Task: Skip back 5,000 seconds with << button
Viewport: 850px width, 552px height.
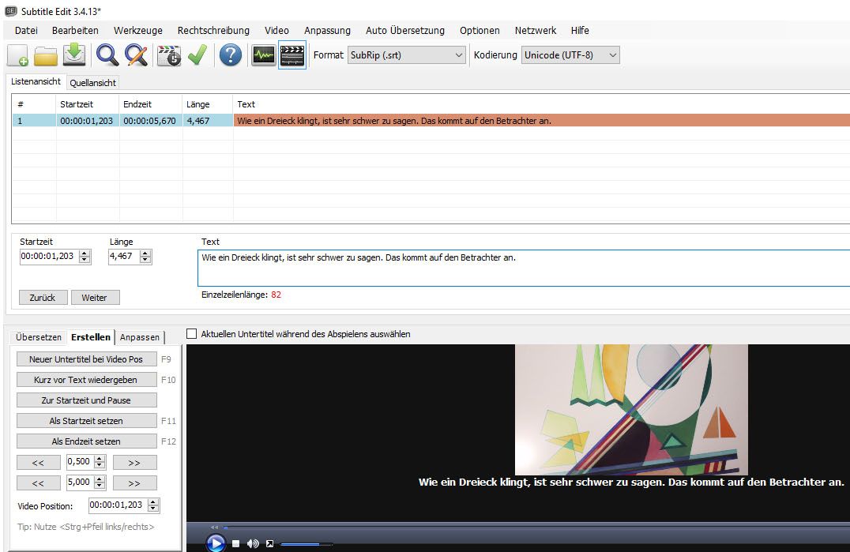Action: (x=38, y=483)
